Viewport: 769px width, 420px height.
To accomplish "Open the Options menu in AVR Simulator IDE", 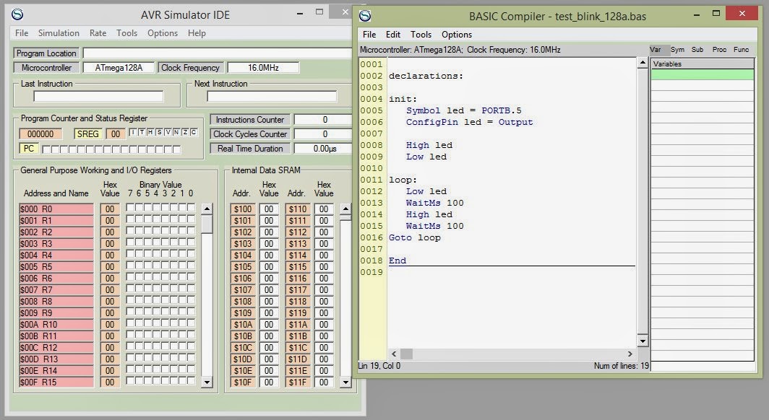I will 163,32.
